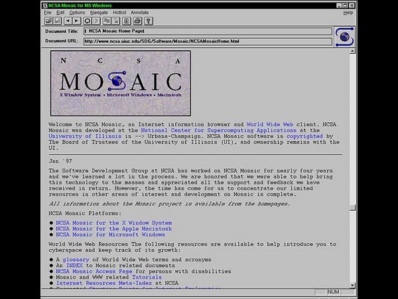
Task: Go forward using the right arrow icon
Action: click(x=78, y=21)
